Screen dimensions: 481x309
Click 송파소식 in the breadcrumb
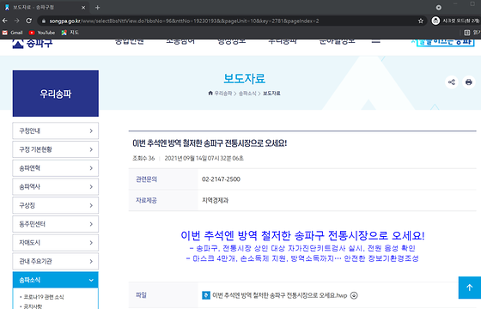(247, 94)
